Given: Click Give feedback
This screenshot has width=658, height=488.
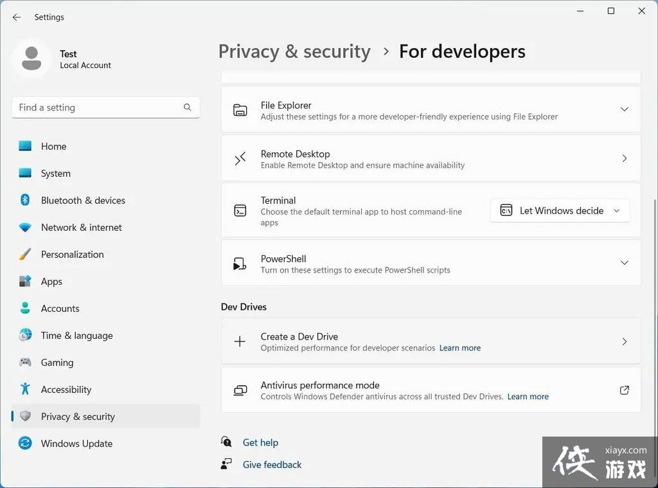Looking at the screenshot, I should [x=272, y=464].
